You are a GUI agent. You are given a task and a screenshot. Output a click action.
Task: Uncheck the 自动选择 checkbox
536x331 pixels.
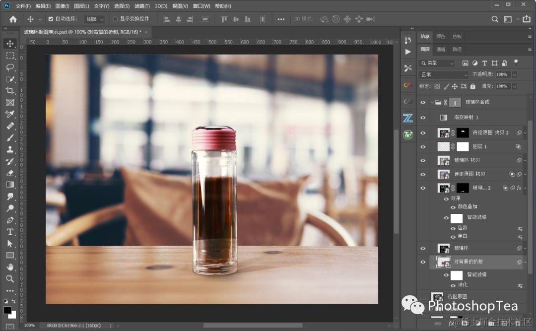click(x=51, y=19)
